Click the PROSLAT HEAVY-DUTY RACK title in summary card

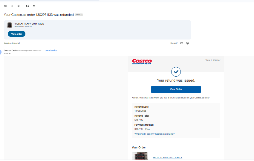click(29, 24)
